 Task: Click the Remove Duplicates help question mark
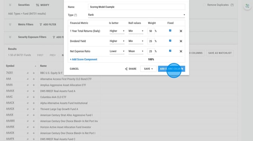coord(232,5)
